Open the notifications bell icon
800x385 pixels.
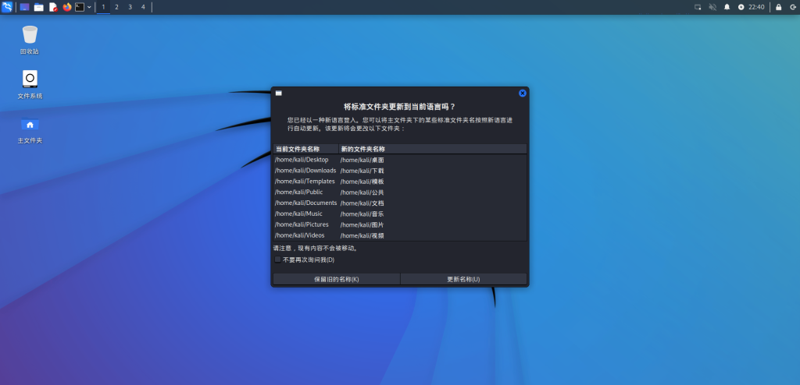(x=727, y=7)
